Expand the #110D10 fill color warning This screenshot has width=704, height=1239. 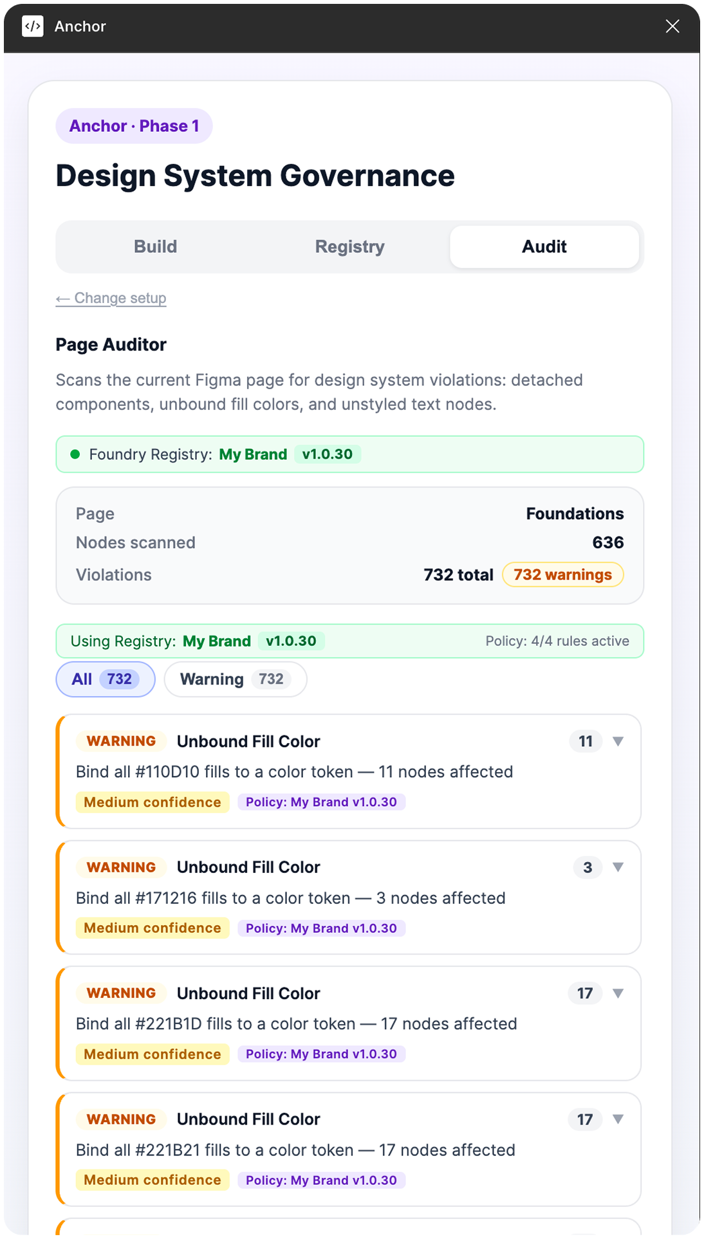[618, 742]
